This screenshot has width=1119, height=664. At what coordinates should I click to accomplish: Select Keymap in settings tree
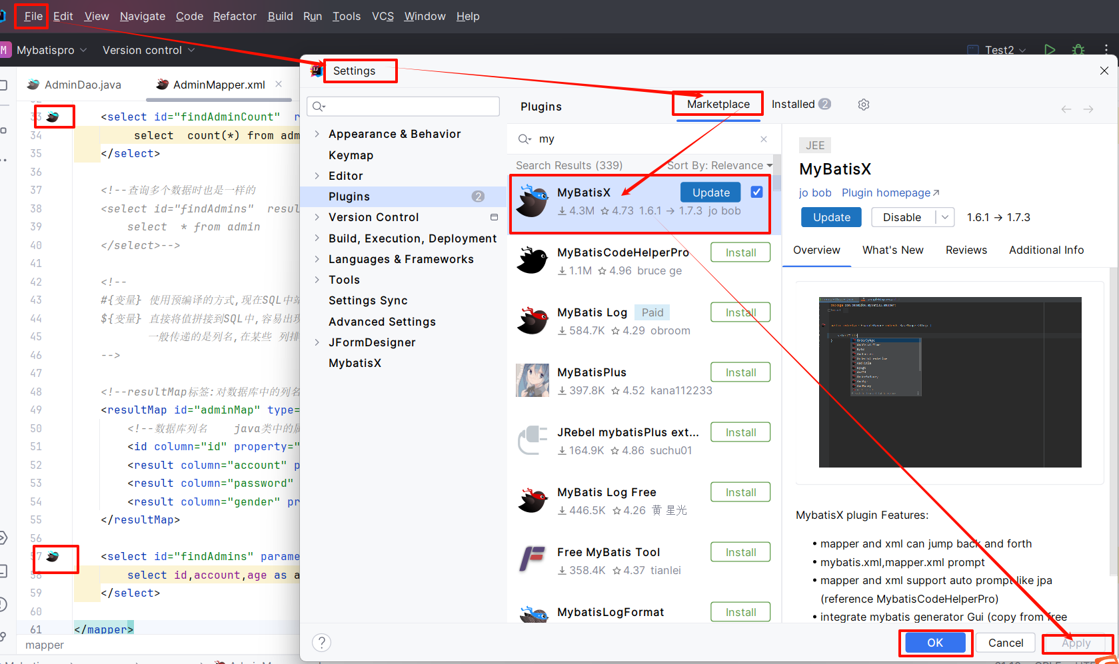[351, 155]
